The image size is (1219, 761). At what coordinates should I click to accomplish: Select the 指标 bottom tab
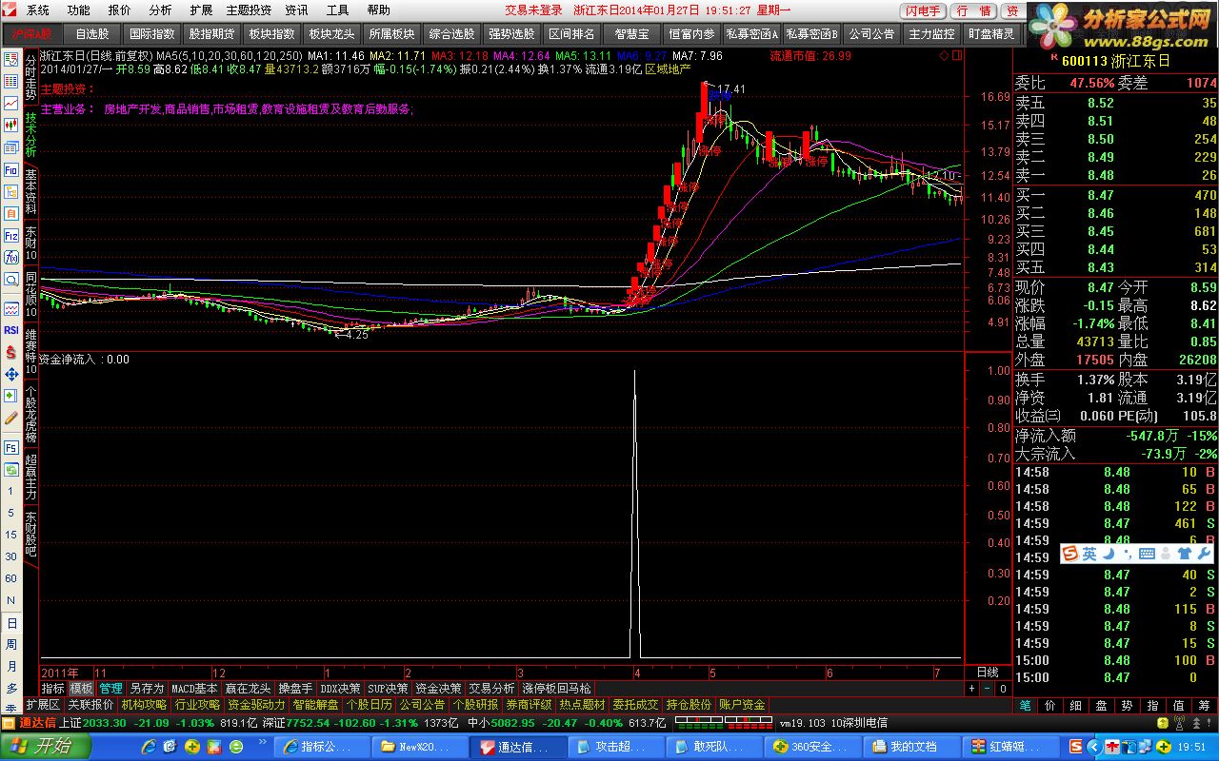point(53,688)
